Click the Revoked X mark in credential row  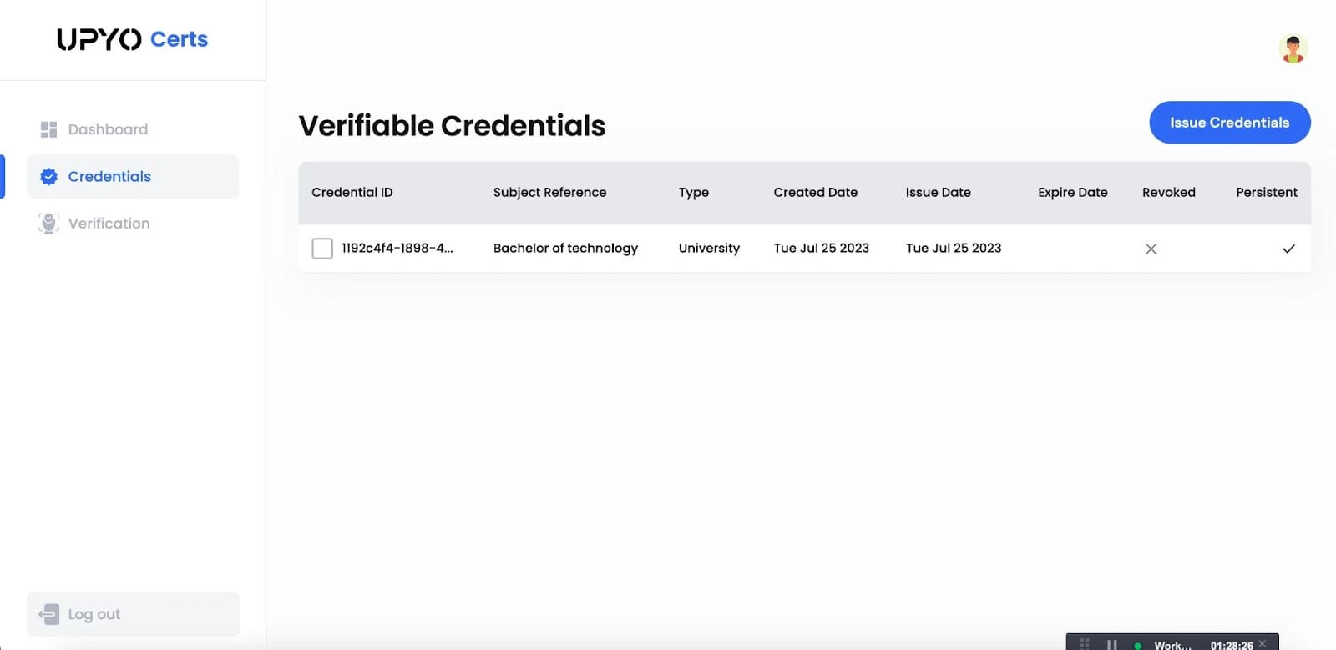point(1151,249)
